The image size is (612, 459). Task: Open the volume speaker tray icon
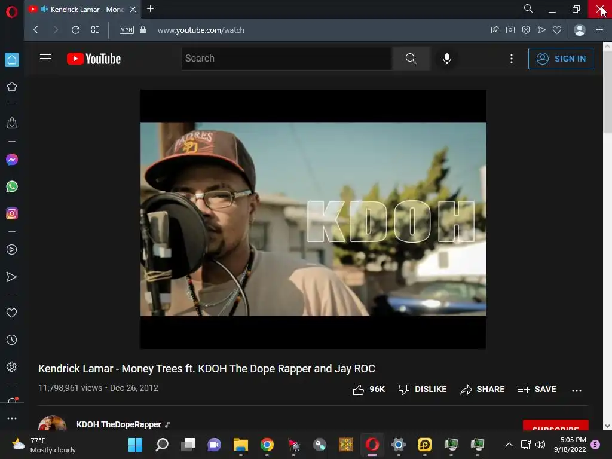pyautogui.click(x=540, y=445)
